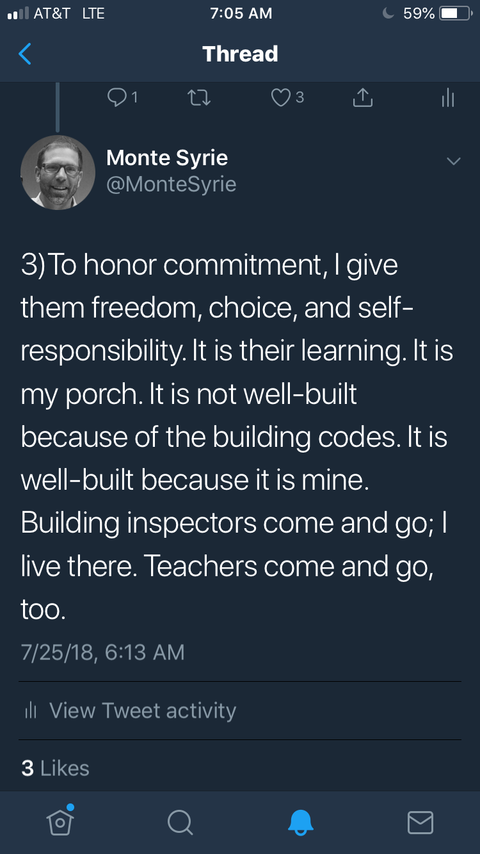Open the tweet options chevron menu
This screenshot has width=480, height=854.
pos(453,161)
